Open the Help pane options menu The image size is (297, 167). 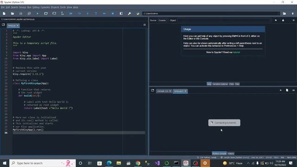click(293, 20)
